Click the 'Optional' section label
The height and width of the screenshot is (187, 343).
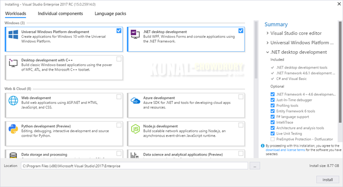tap(277, 86)
